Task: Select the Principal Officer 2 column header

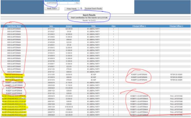Action: [x=176, y=26]
